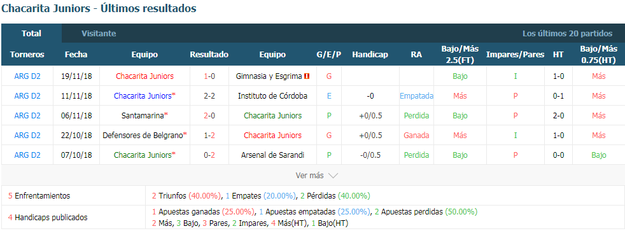This screenshot has width=625, height=231.
Task: Click the 0-2 result against Arsenal
Action: coord(209,155)
